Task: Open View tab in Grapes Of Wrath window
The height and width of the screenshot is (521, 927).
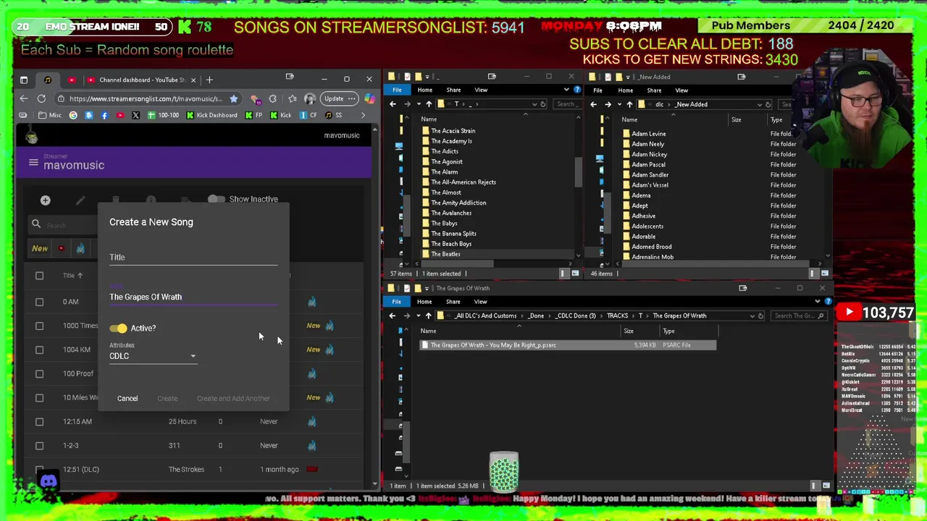Action: point(480,302)
